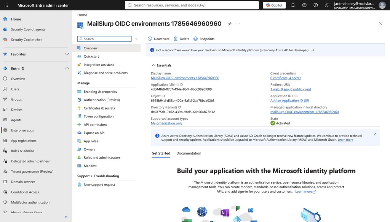Click the Quickstart cloud icon
Screen dimensions: 390x222
coord(79,56)
